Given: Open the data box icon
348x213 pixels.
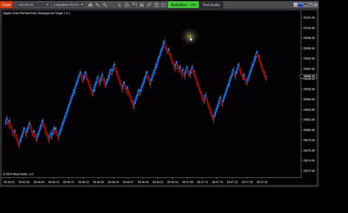Looking at the screenshot, I should pyautogui.click(x=127, y=5).
